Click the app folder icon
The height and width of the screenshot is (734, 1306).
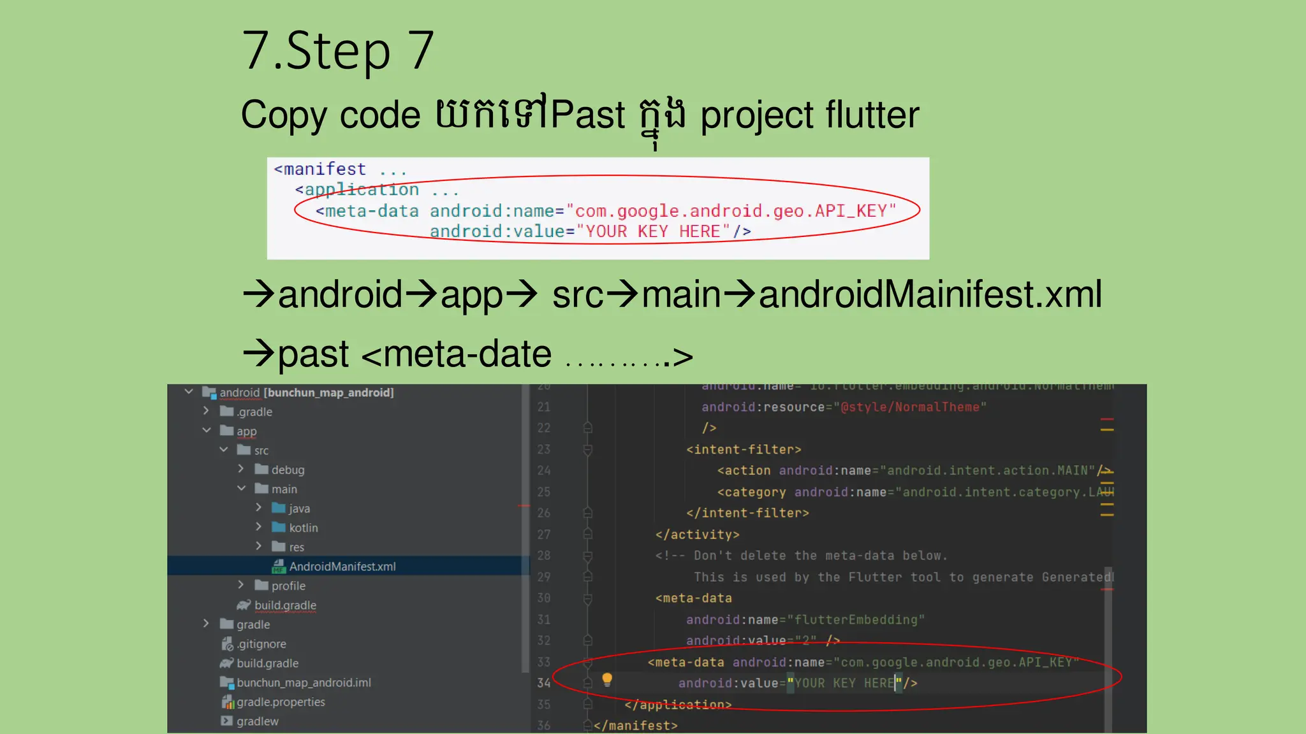226,431
